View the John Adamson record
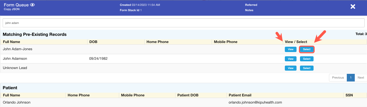Screen dimensions: 367x107 pos(290,59)
